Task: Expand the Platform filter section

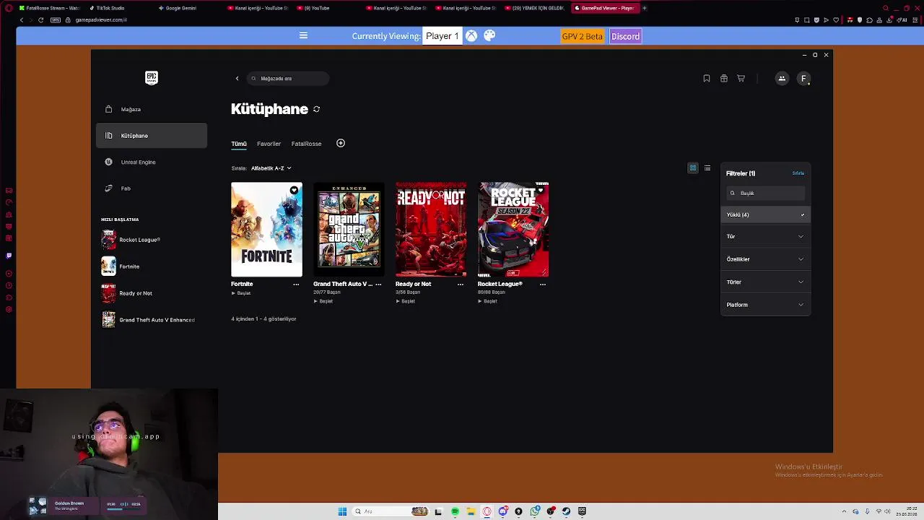Action: coord(766,305)
